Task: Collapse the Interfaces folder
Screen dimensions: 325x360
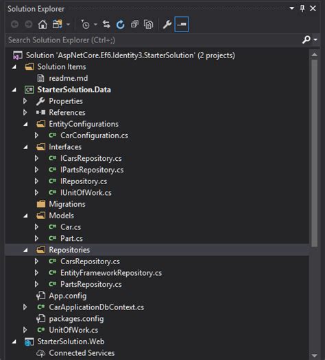Action: pos(25,147)
